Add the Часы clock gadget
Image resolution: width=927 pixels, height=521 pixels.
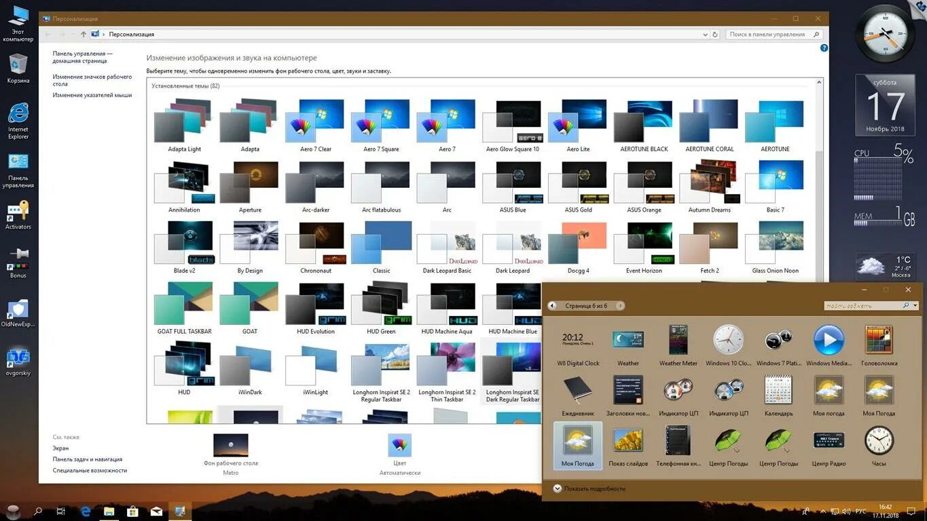879,446
